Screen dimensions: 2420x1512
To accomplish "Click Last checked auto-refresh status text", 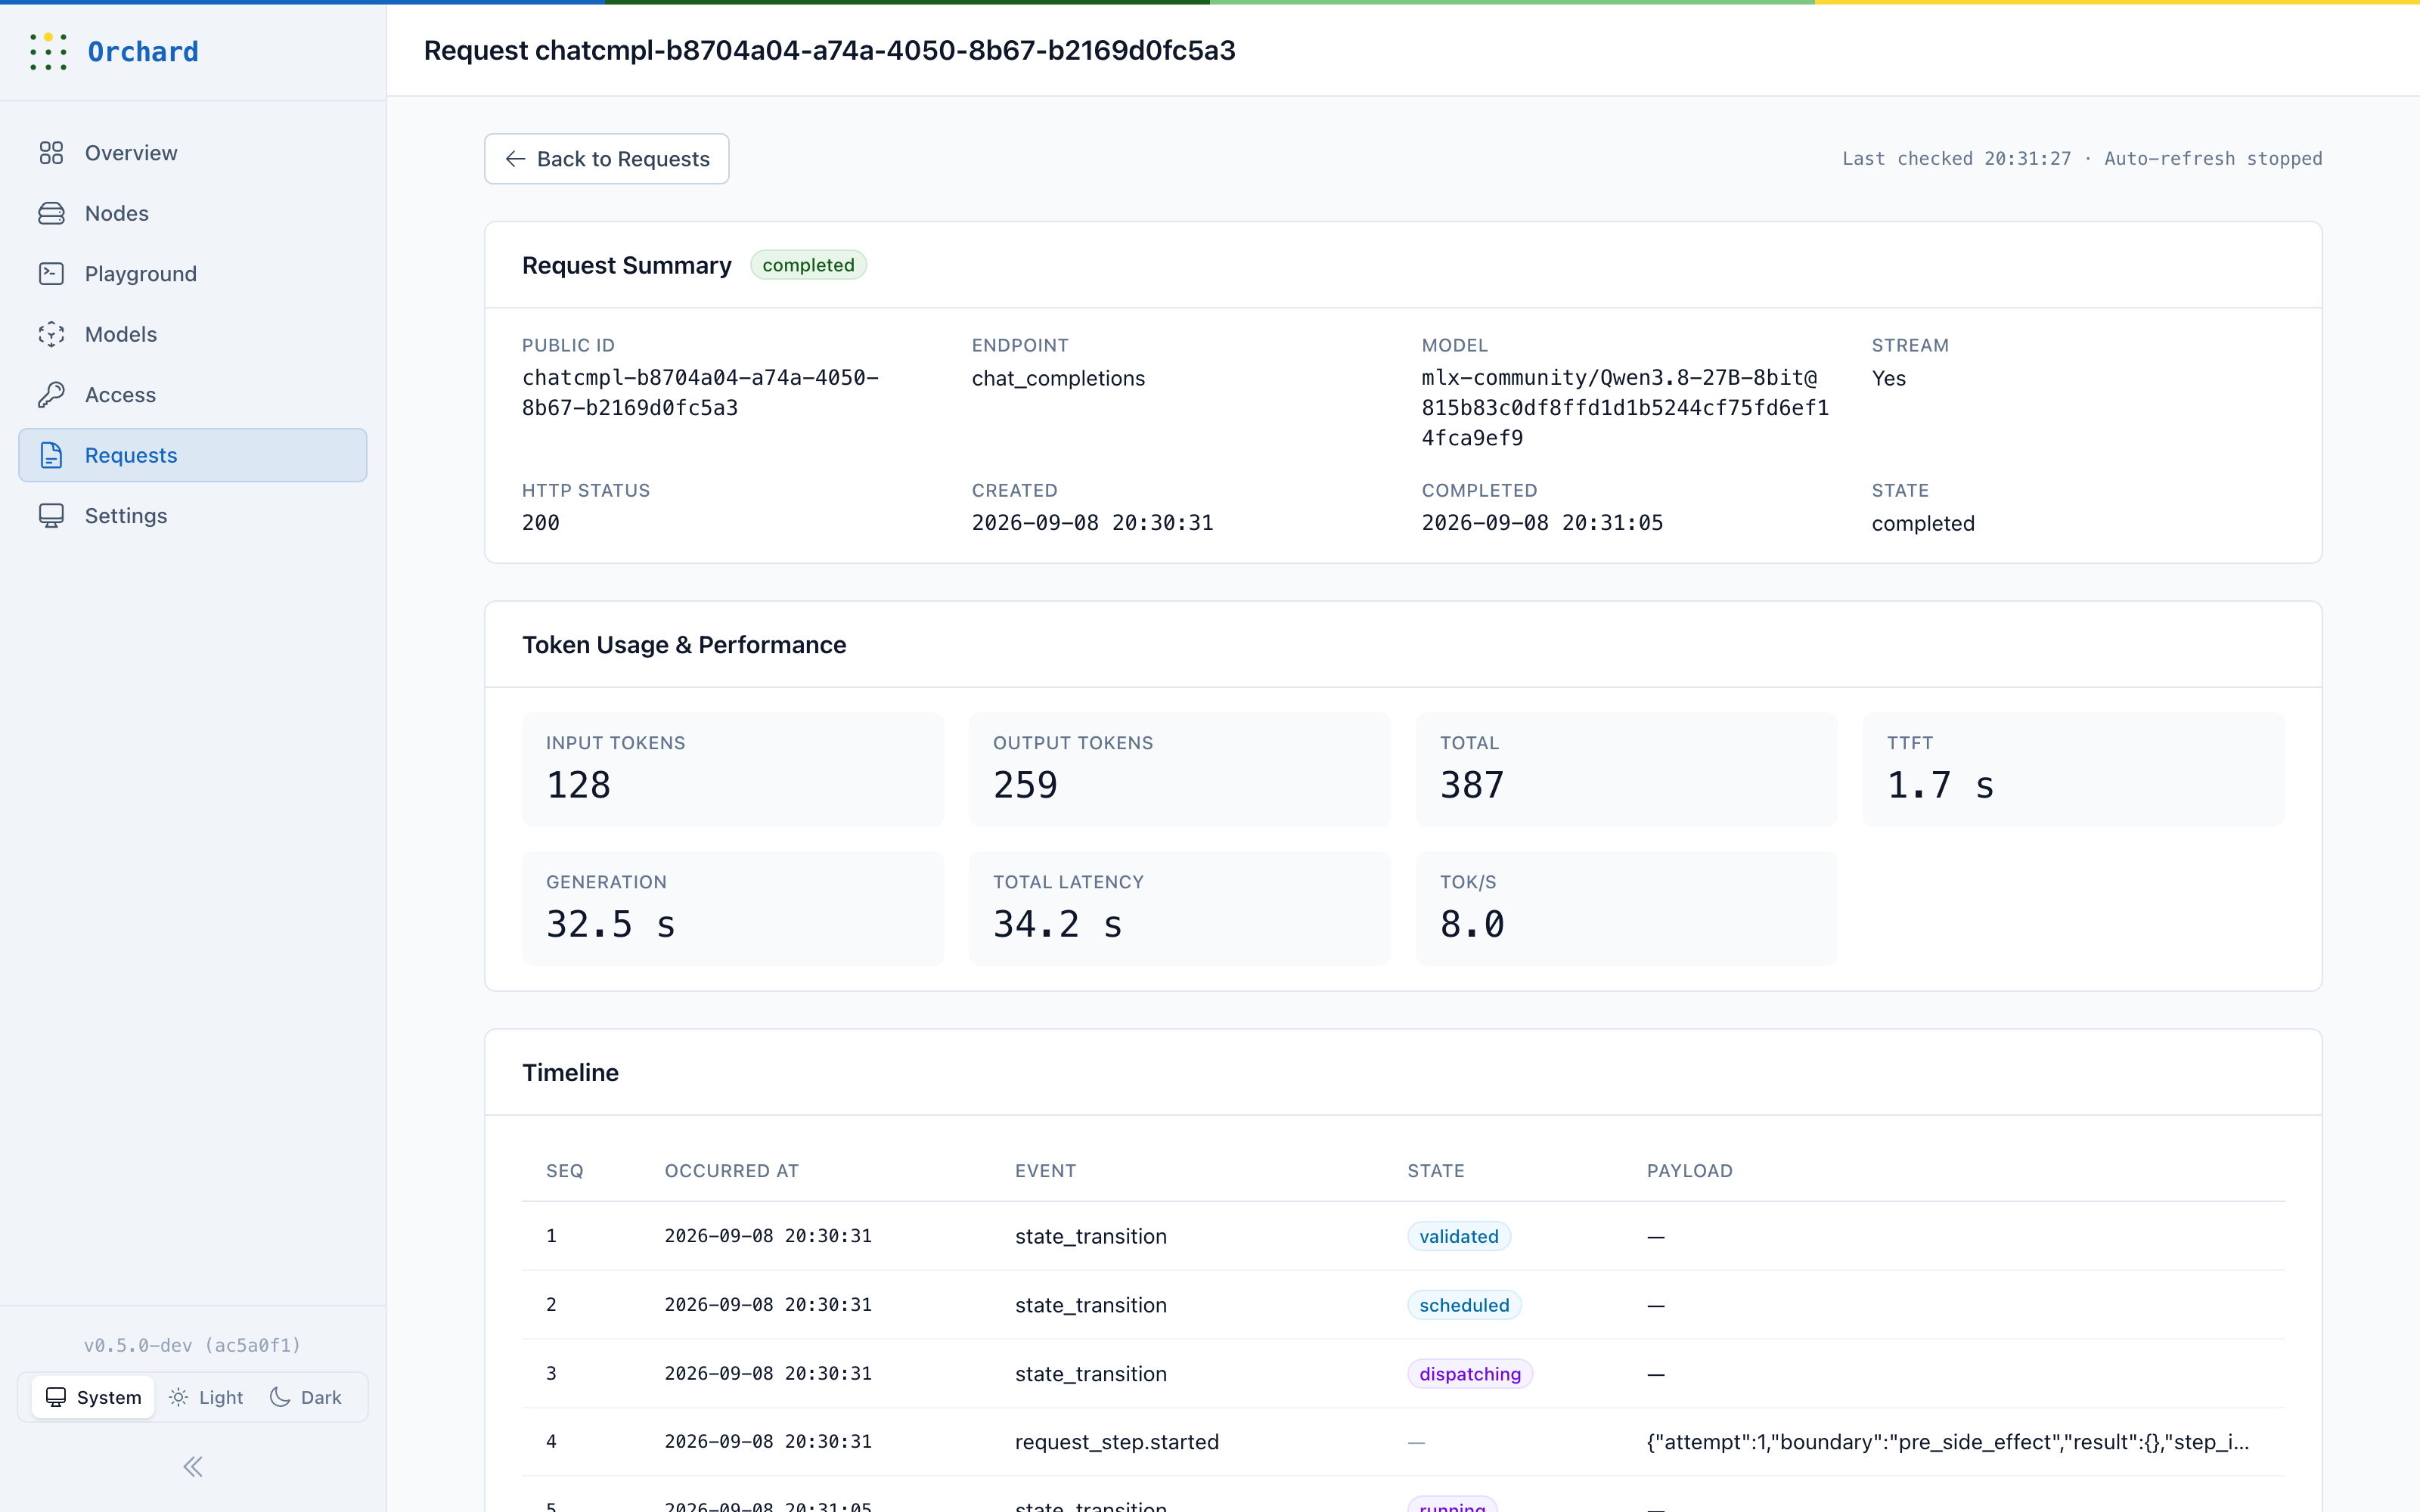I will tap(2082, 159).
